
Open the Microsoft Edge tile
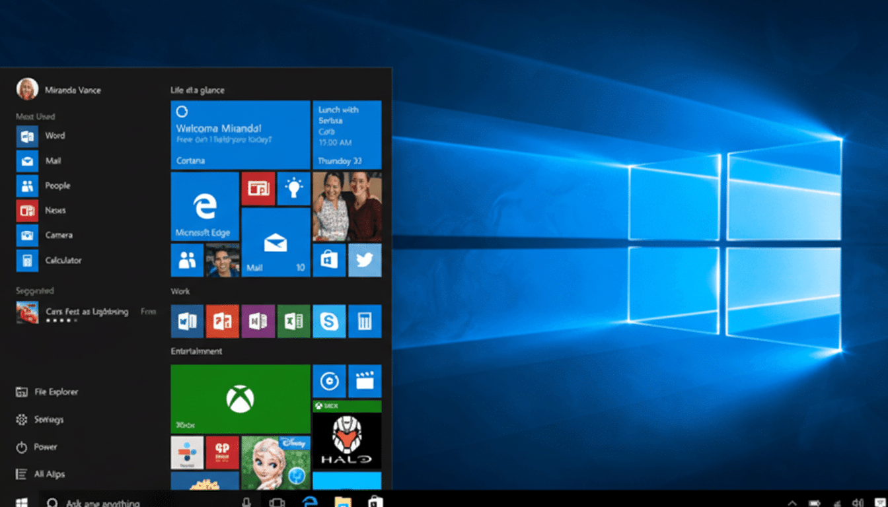(204, 207)
